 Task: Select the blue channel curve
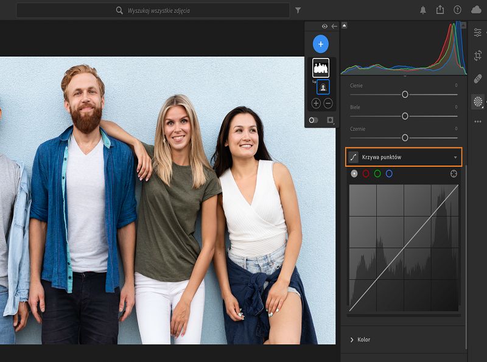pyautogui.click(x=389, y=173)
